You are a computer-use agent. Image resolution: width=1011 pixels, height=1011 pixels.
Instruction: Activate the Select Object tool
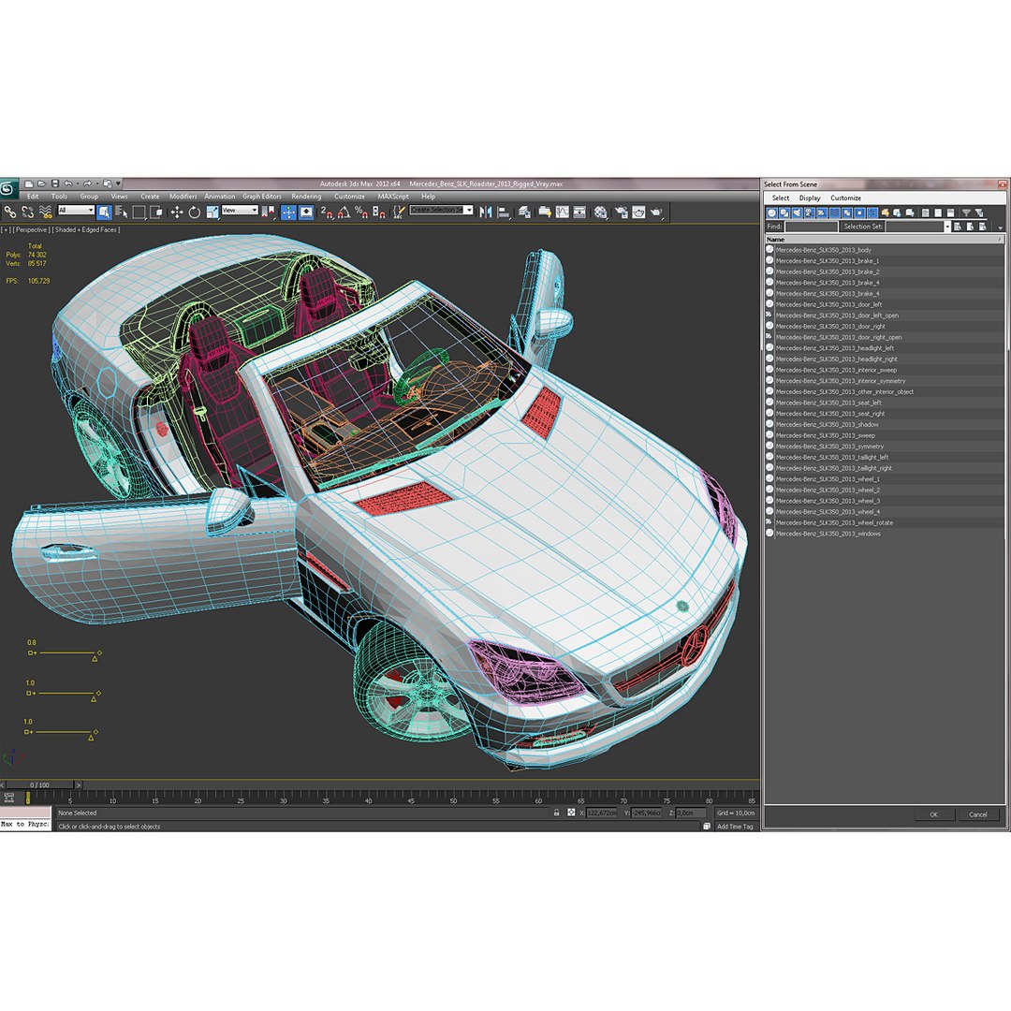[104, 212]
